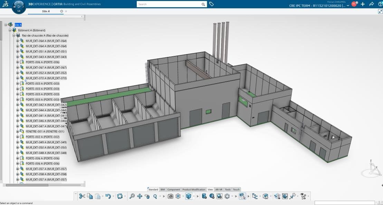383x205 pixels.
Task: Click the Paste icon
Action: pyautogui.click(x=98, y=196)
